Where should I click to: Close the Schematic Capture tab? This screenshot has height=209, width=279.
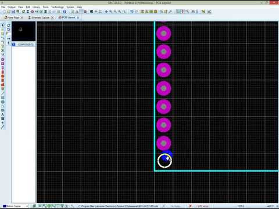[x=52, y=17]
